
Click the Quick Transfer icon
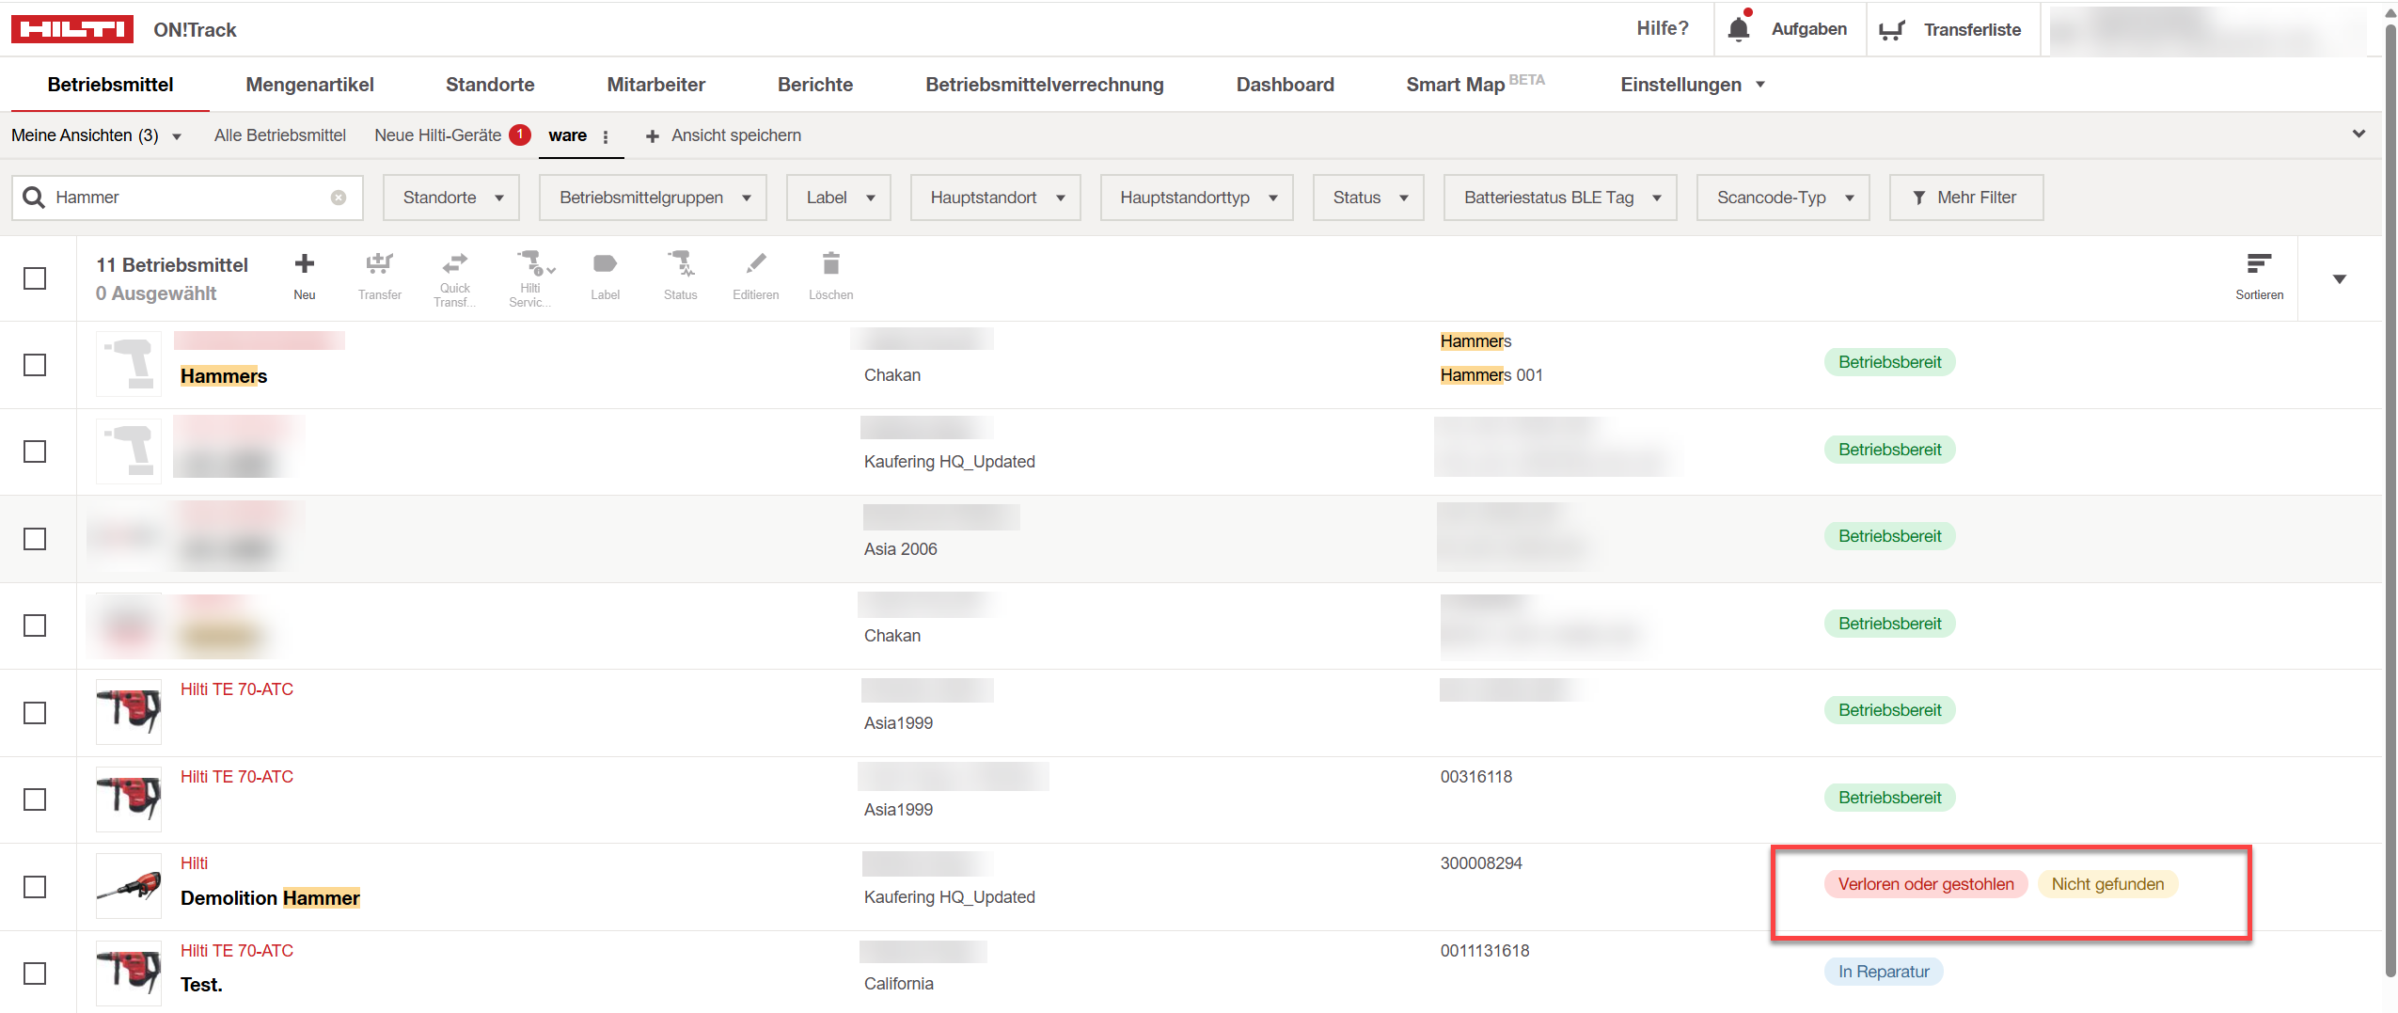coord(455,262)
